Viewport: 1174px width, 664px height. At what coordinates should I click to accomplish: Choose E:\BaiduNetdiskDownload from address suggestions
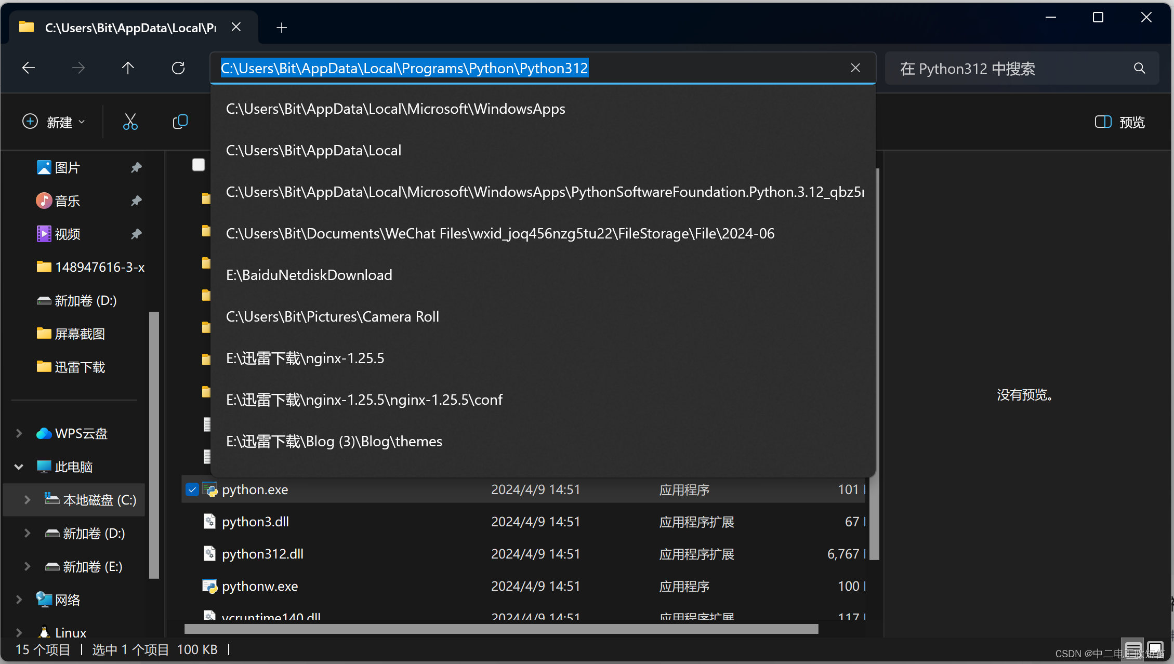coord(309,275)
